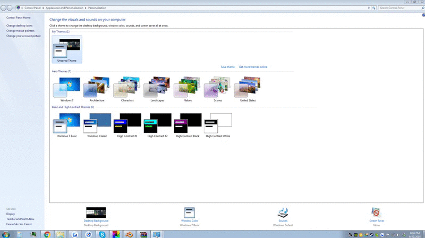Click the Save theme link

pyautogui.click(x=228, y=67)
